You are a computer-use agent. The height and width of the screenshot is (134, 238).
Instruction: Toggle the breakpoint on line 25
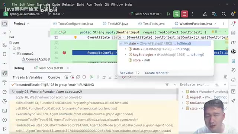(x=64, y=53)
